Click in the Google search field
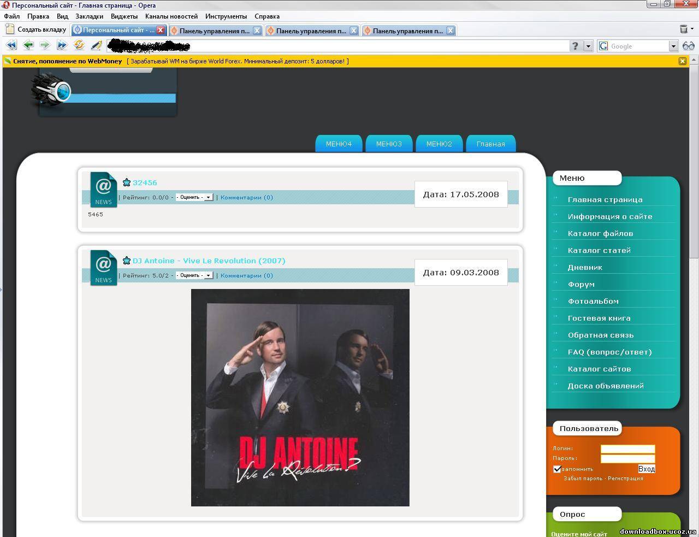This screenshot has width=699, height=537. tap(638, 46)
